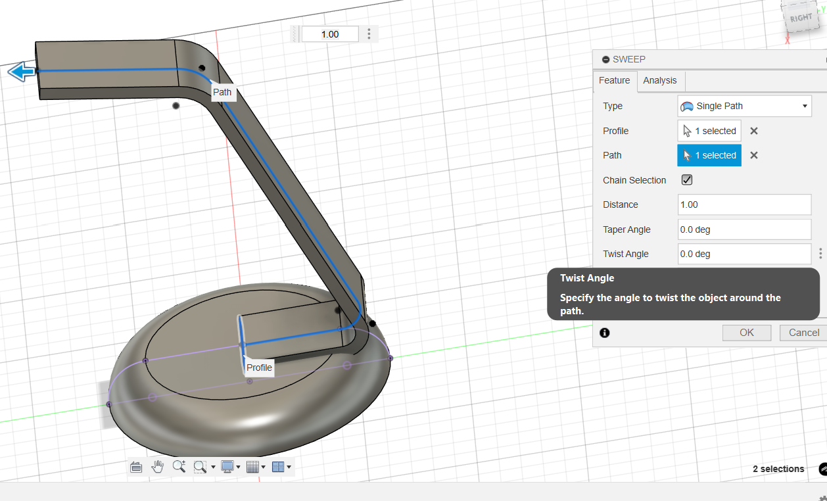827x501 pixels.
Task: Toggle the Chain Selection checkbox
Action: [687, 179]
